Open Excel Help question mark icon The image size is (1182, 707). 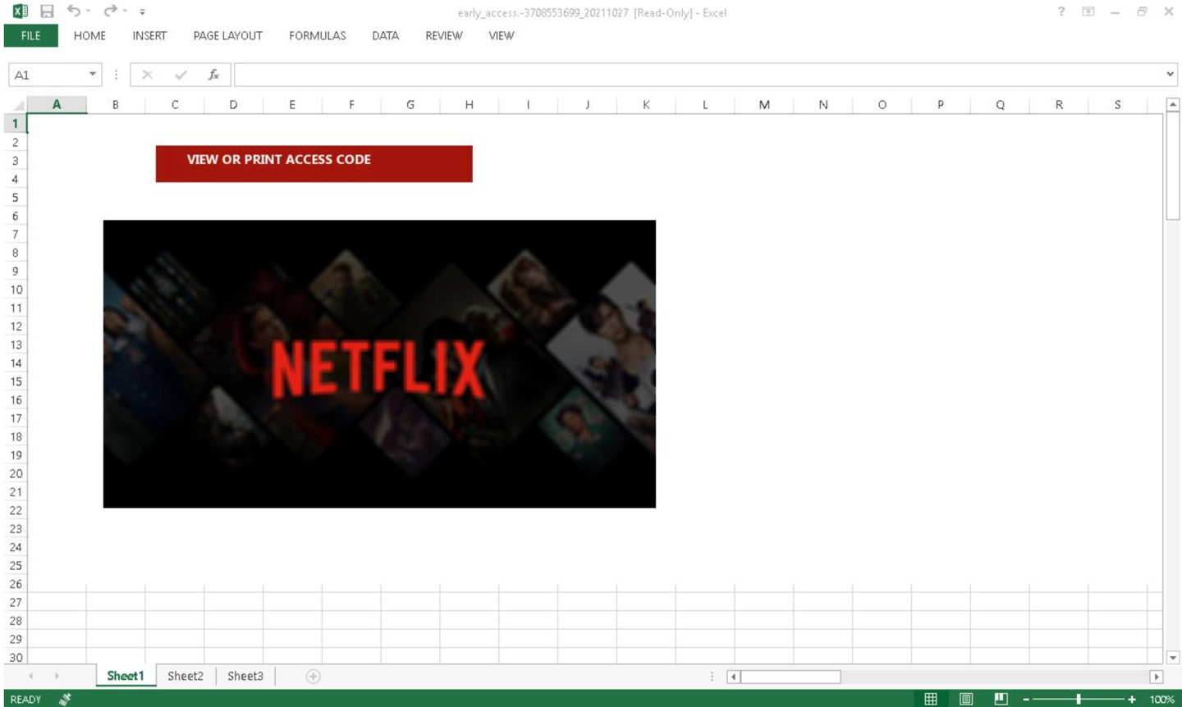point(1061,11)
